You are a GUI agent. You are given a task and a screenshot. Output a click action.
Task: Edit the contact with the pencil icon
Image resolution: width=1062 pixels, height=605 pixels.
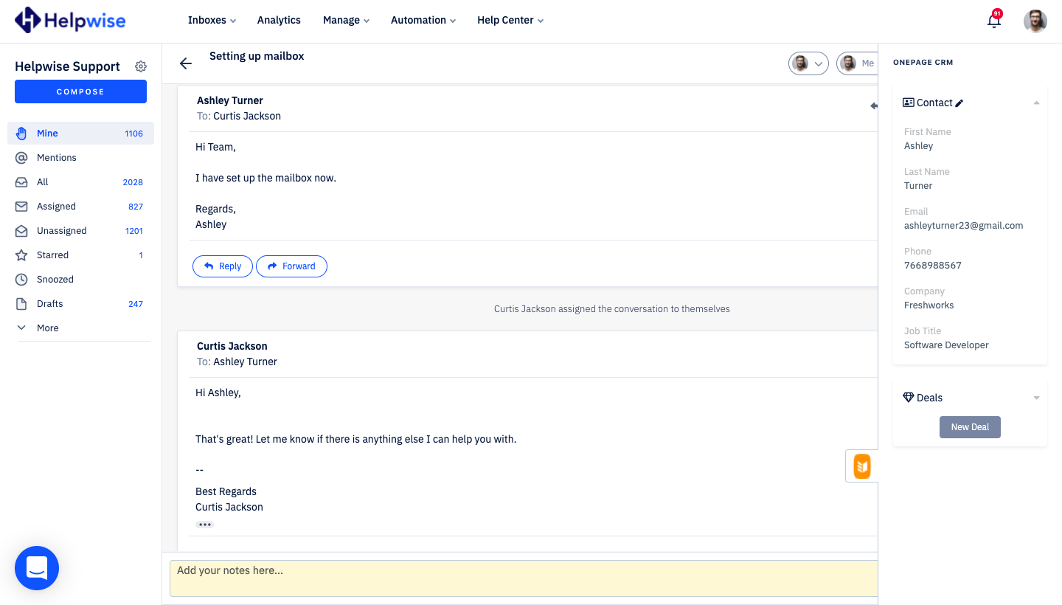[x=957, y=102]
